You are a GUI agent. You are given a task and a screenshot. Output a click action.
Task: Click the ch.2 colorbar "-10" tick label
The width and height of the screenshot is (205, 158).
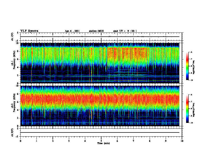191,123
